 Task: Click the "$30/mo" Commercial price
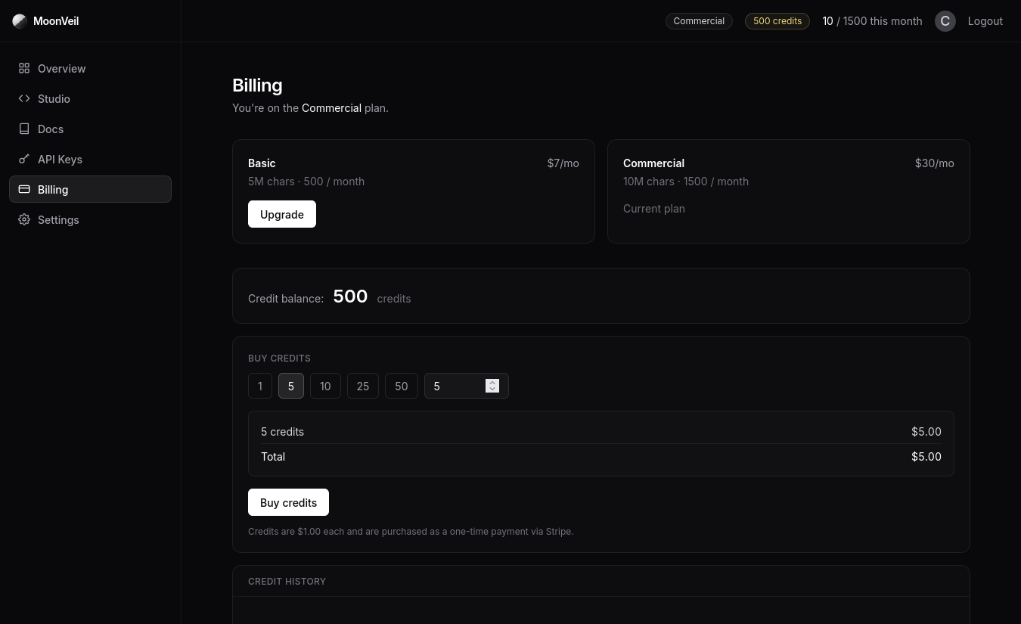pos(935,163)
